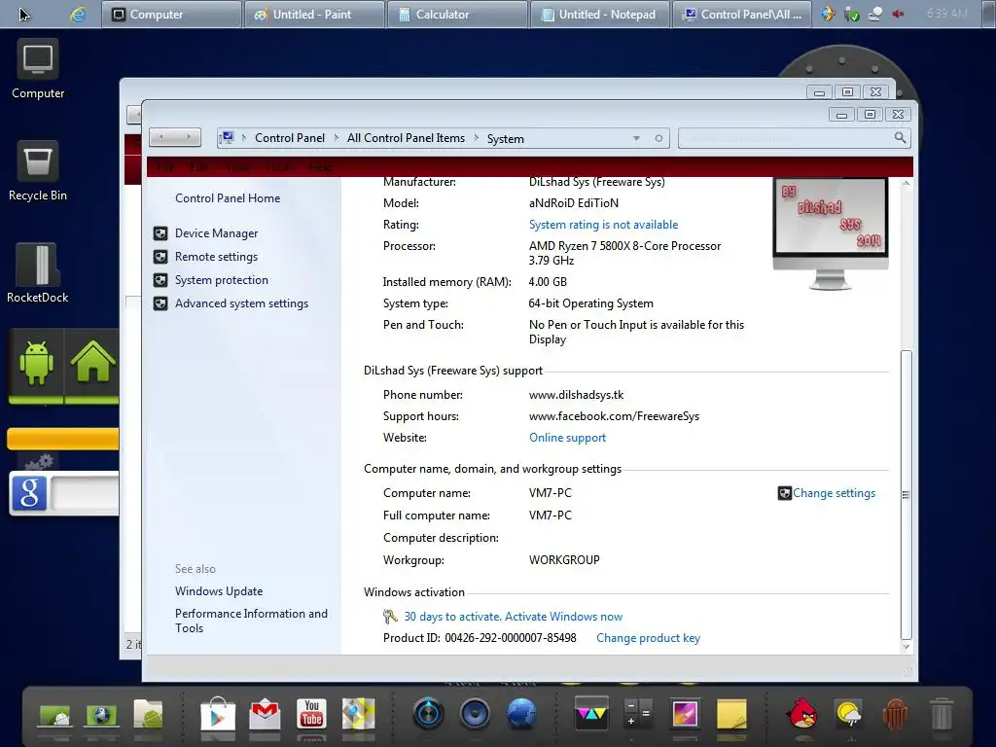Open Windows Update under See also
This screenshot has height=747, width=996.
click(x=219, y=591)
